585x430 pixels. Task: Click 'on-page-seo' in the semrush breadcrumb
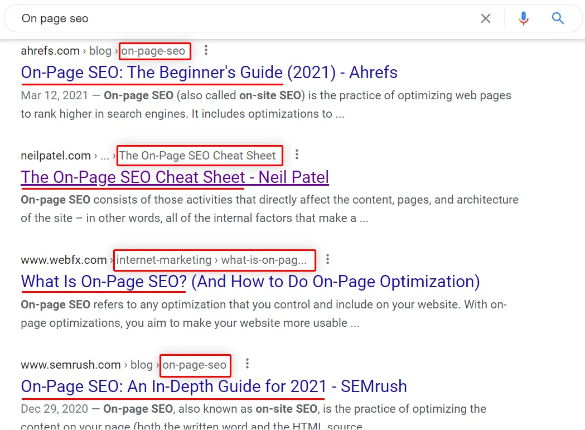195,365
